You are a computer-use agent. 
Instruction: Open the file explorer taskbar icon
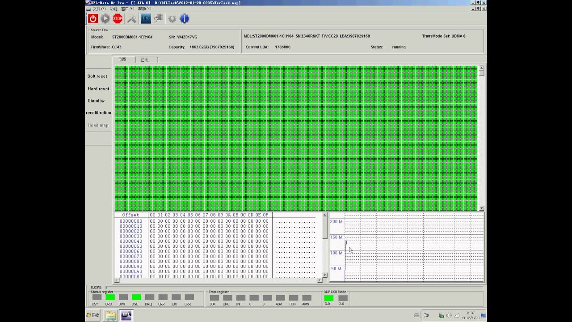pyautogui.click(x=110, y=316)
